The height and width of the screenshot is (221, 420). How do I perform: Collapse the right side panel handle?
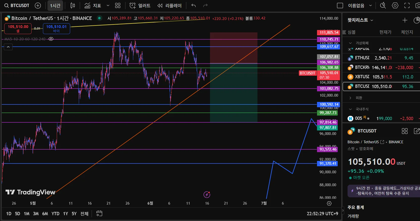click(x=343, y=210)
